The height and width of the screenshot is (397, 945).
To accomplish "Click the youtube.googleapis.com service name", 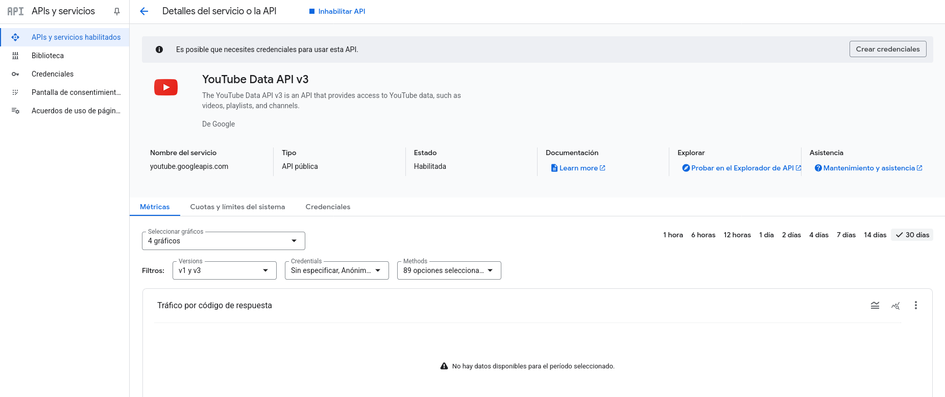I will 189,166.
